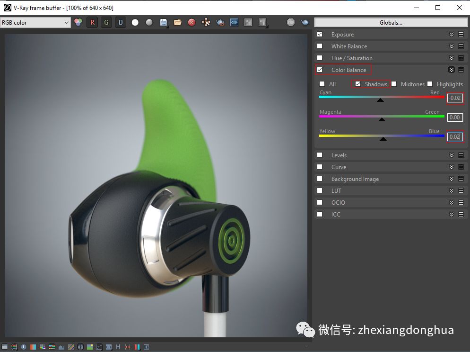Click the Magenta-Green value field
Screen dimensions: 470x352
click(455, 117)
